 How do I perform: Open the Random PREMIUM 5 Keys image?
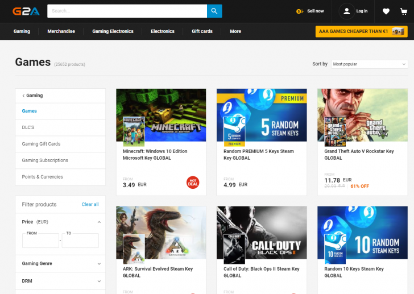262,115
